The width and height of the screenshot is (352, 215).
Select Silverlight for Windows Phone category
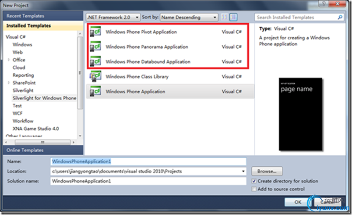click(45, 98)
